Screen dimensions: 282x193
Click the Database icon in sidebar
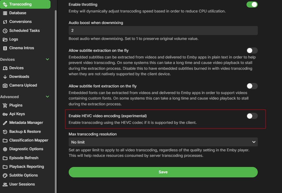click(5, 13)
